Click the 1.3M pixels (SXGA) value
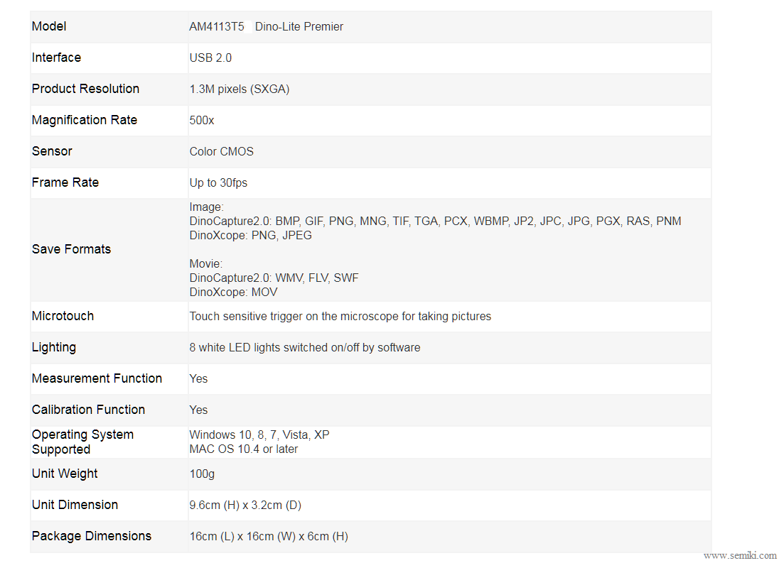This screenshot has width=779, height=563. (x=239, y=89)
